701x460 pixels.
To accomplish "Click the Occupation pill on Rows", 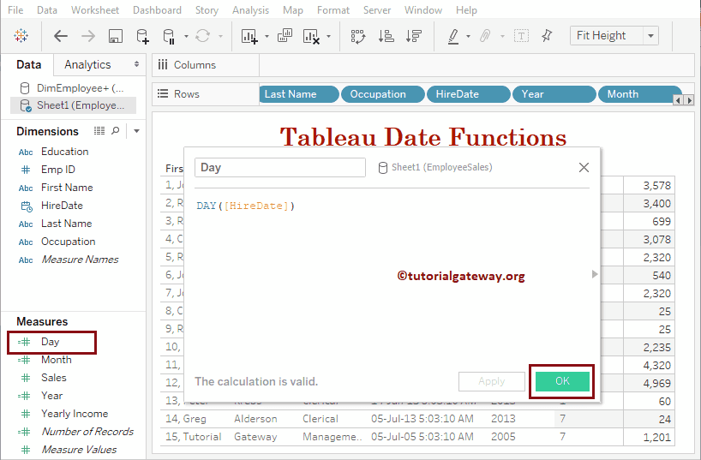I will coord(382,94).
